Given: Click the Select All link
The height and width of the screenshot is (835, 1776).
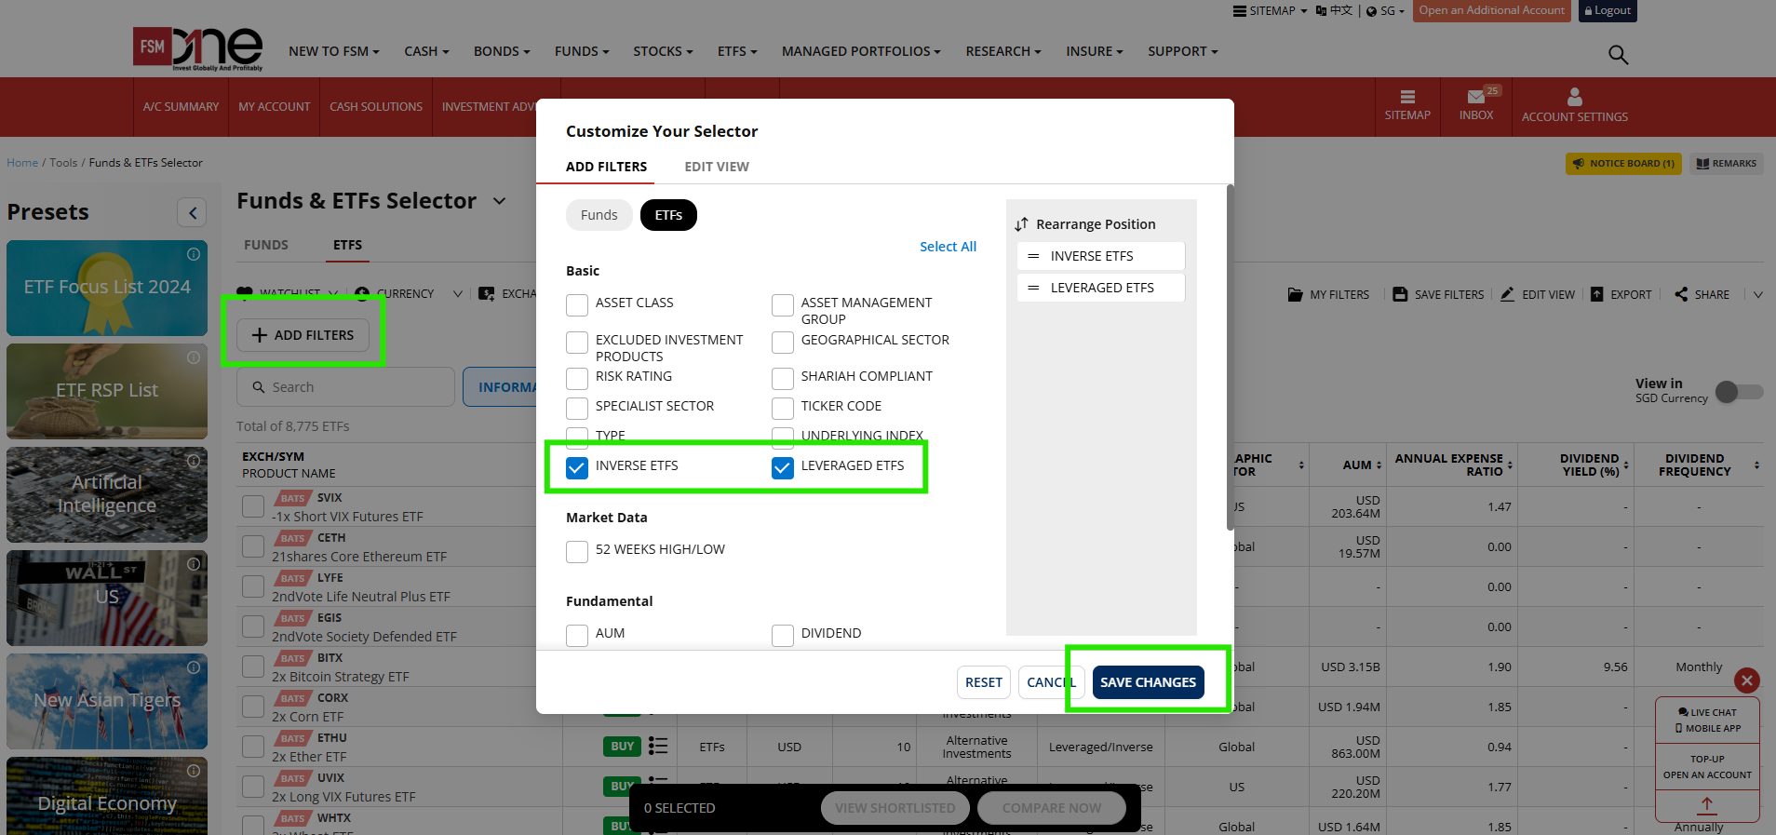Looking at the screenshot, I should tap(948, 247).
